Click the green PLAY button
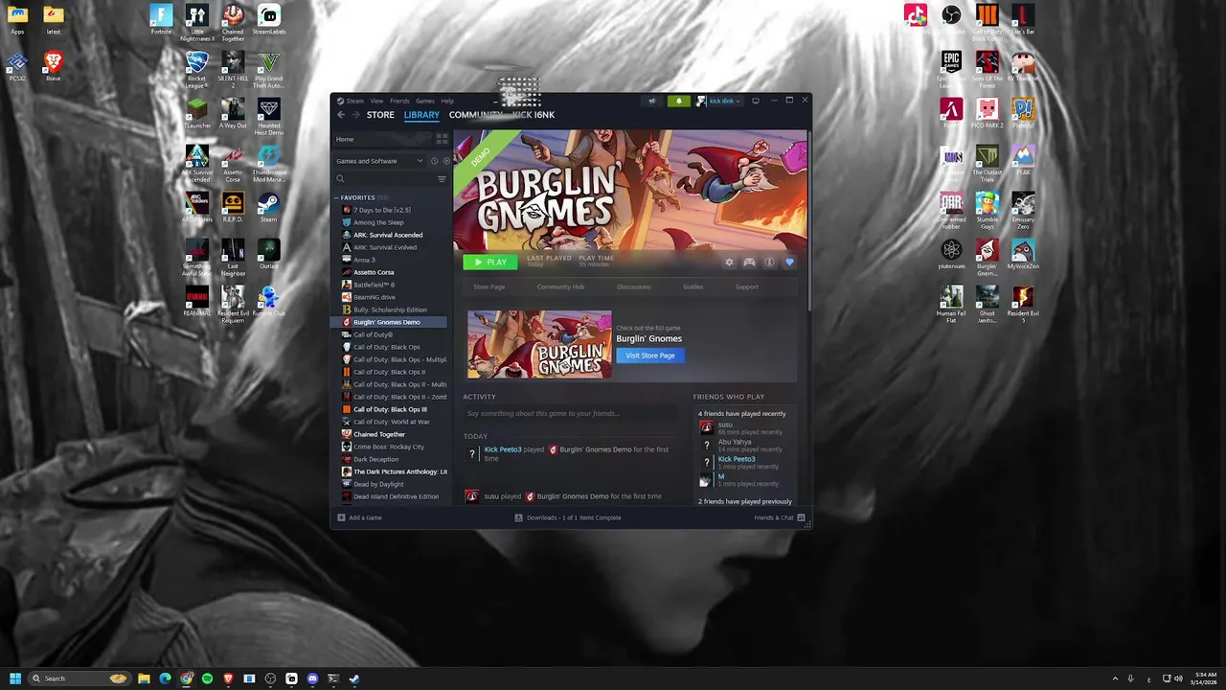Viewport: 1226px width, 690px height. pyautogui.click(x=490, y=262)
